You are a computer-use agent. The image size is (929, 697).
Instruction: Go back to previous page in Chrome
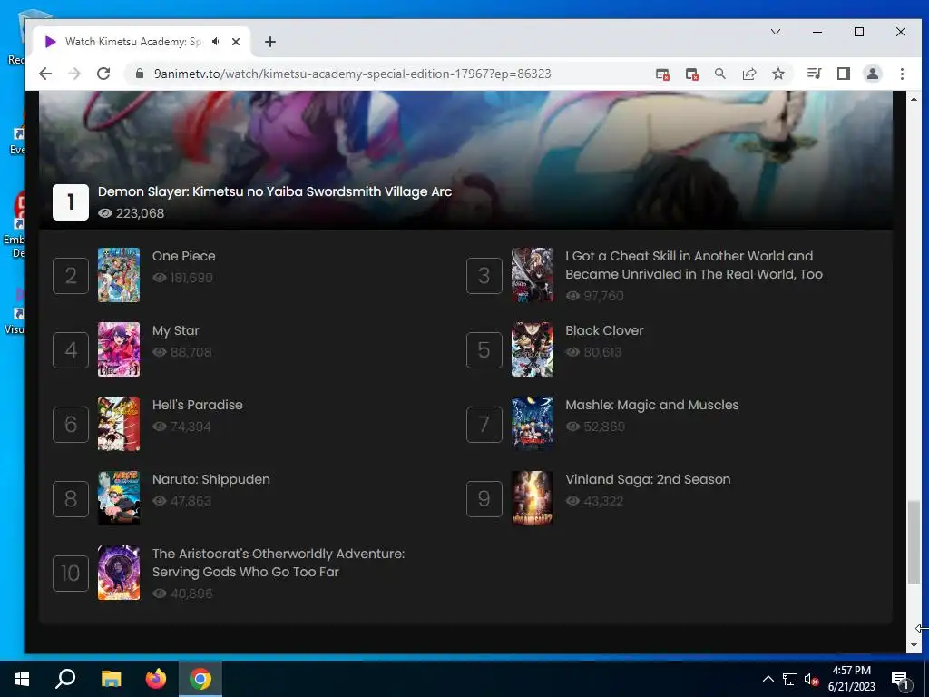[45, 74]
